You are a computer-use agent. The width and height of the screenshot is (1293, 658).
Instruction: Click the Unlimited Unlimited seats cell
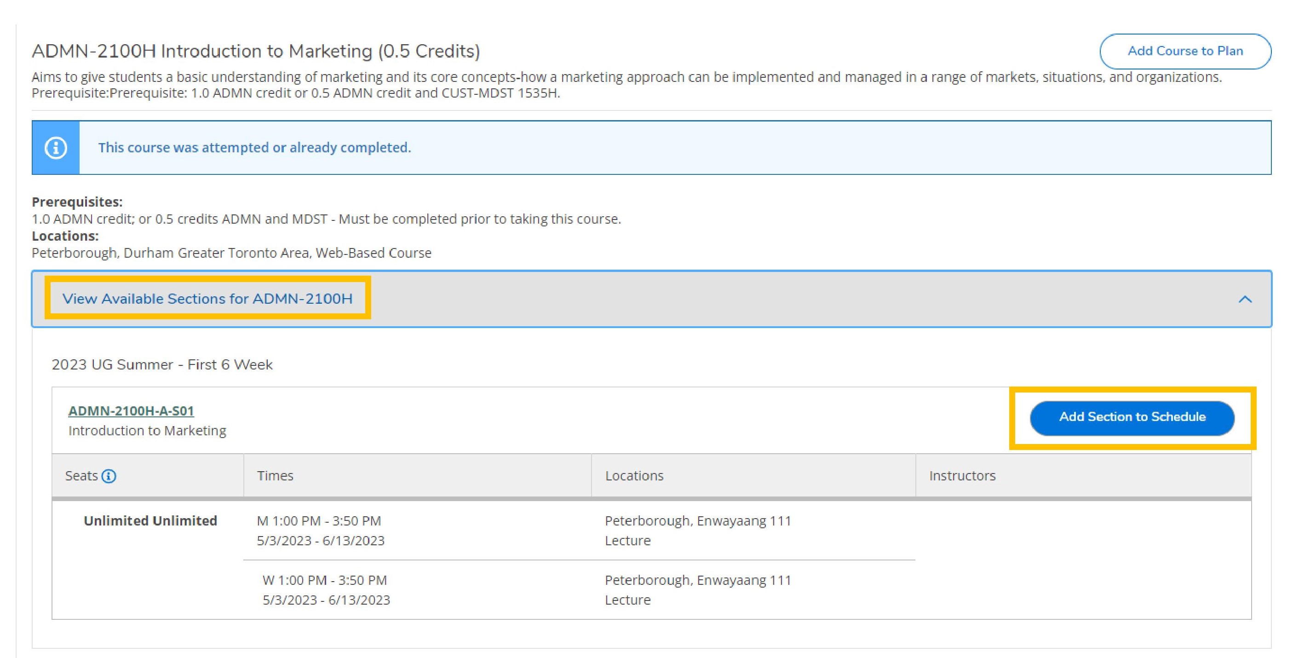point(150,521)
